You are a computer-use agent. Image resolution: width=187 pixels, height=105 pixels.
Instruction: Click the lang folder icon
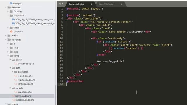11,48
